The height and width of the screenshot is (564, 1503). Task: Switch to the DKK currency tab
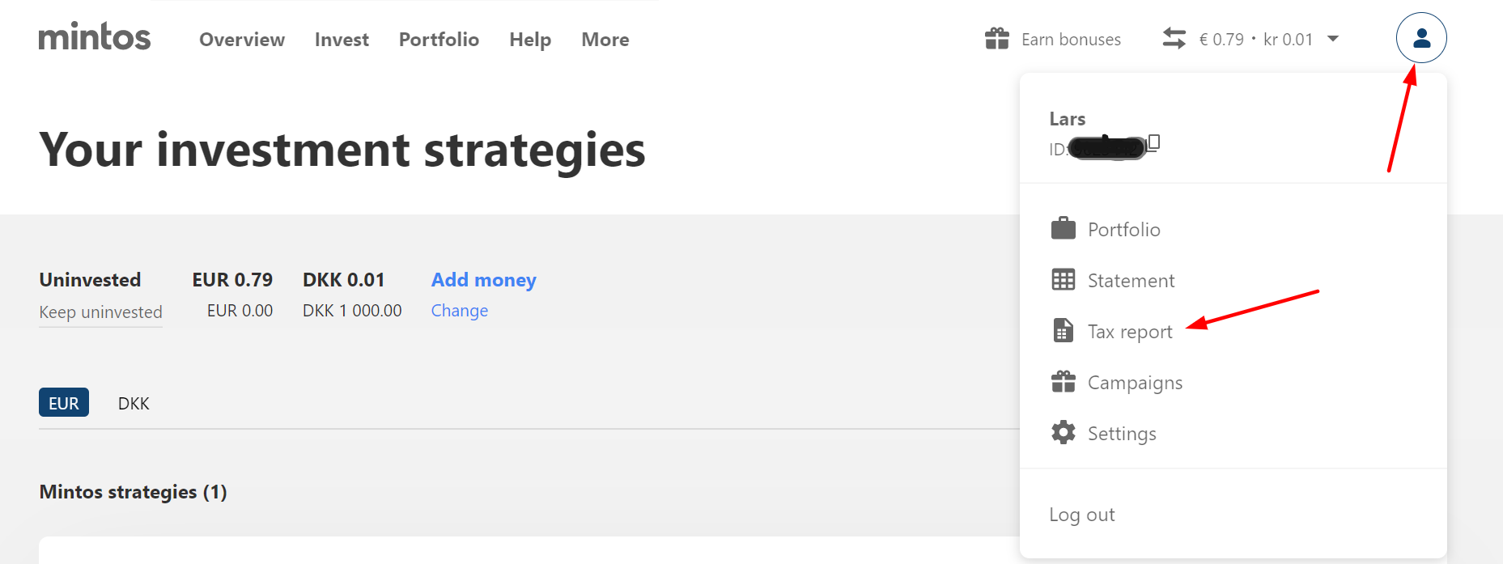coord(134,403)
